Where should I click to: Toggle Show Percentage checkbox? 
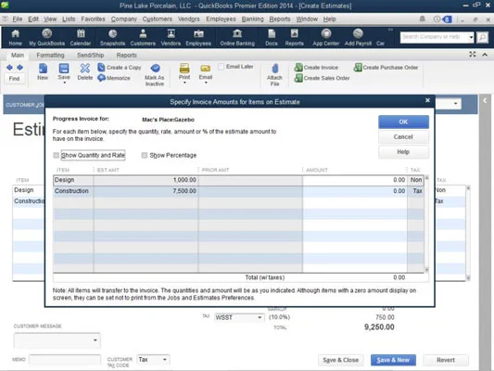145,155
